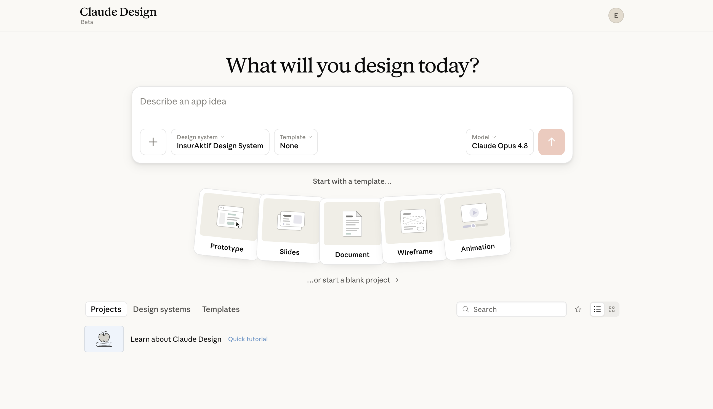Open the Model dropdown Claude Opus 4.8
713x409 pixels.
pos(500,142)
